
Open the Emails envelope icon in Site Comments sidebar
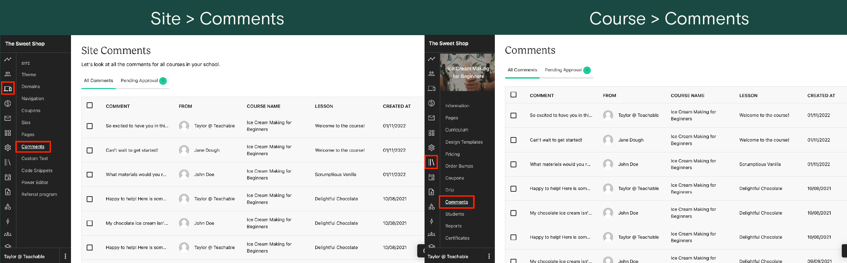(8, 118)
